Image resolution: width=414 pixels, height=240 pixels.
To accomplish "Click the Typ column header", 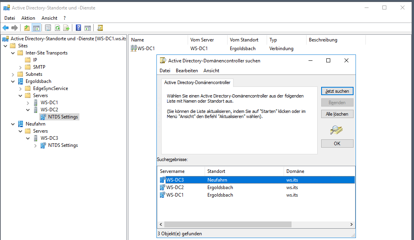I will point(286,40).
